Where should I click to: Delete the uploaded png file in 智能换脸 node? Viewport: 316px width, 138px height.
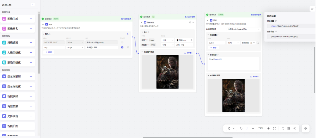pos(191,40)
